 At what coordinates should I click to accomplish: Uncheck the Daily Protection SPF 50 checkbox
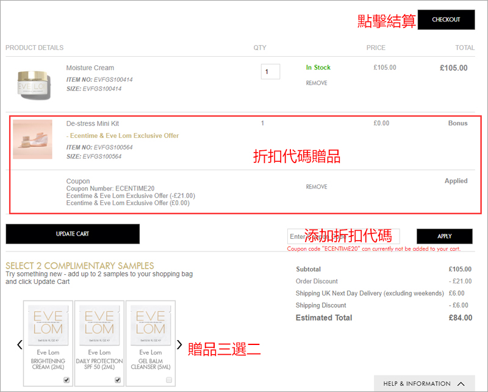click(x=118, y=380)
